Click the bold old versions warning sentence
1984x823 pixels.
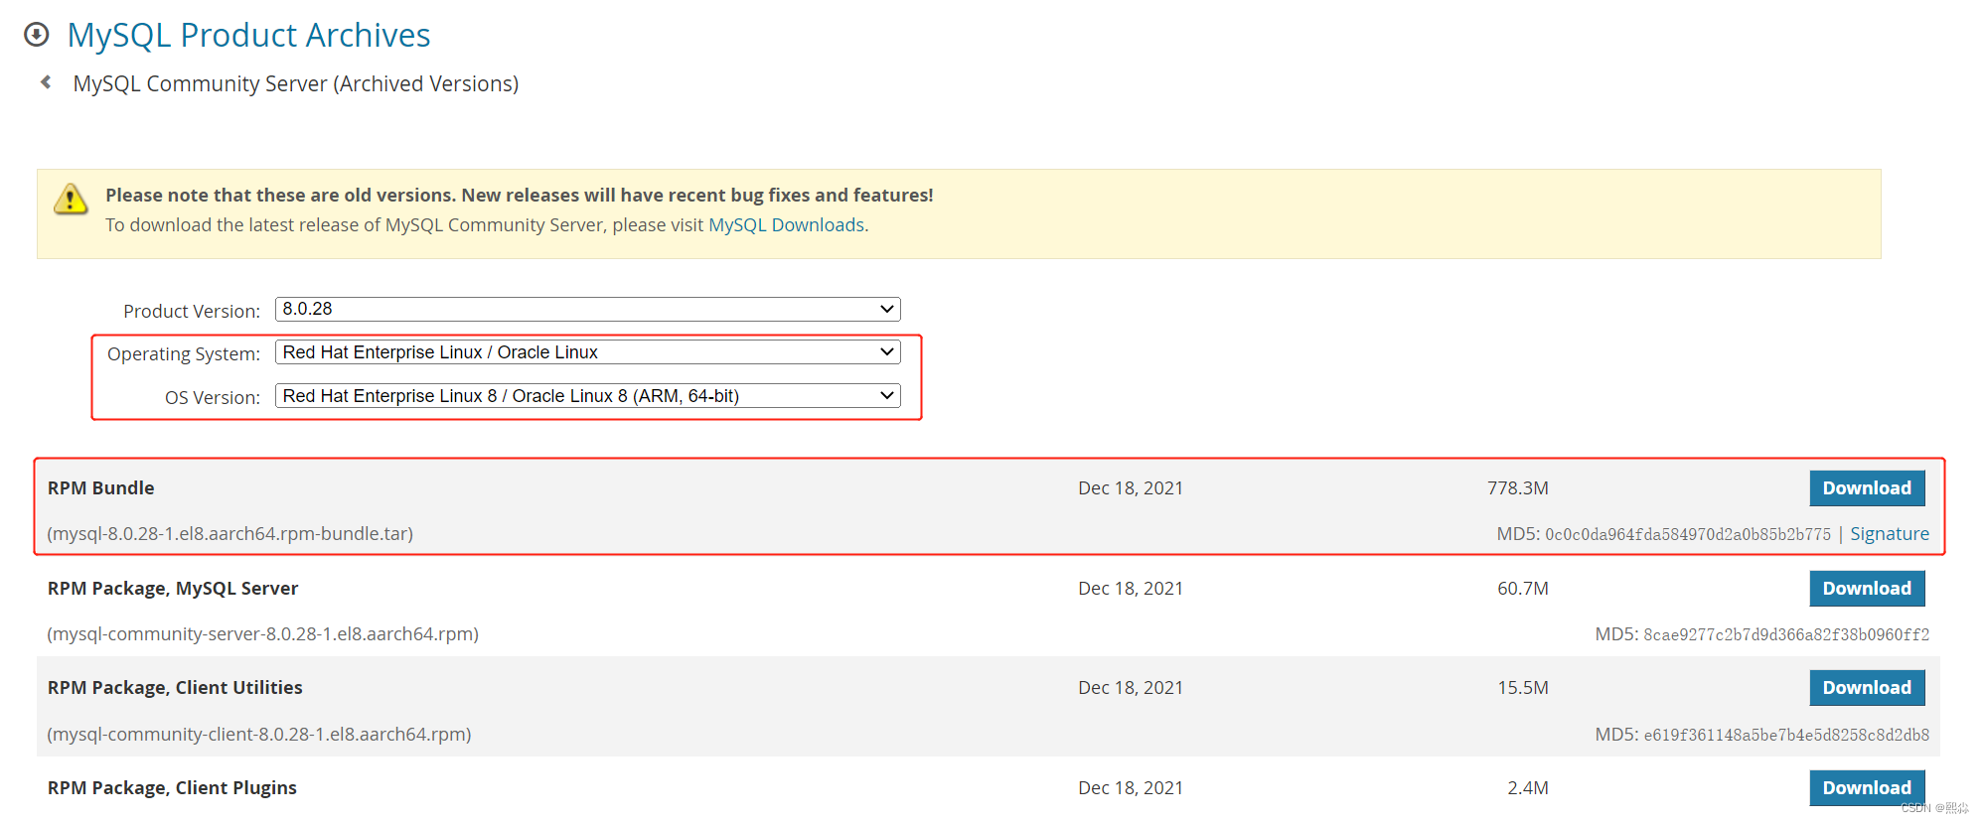click(520, 196)
